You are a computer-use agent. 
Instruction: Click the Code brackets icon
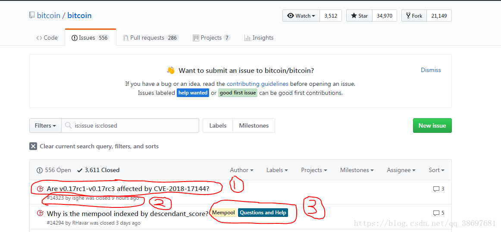pyautogui.click(x=39, y=38)
